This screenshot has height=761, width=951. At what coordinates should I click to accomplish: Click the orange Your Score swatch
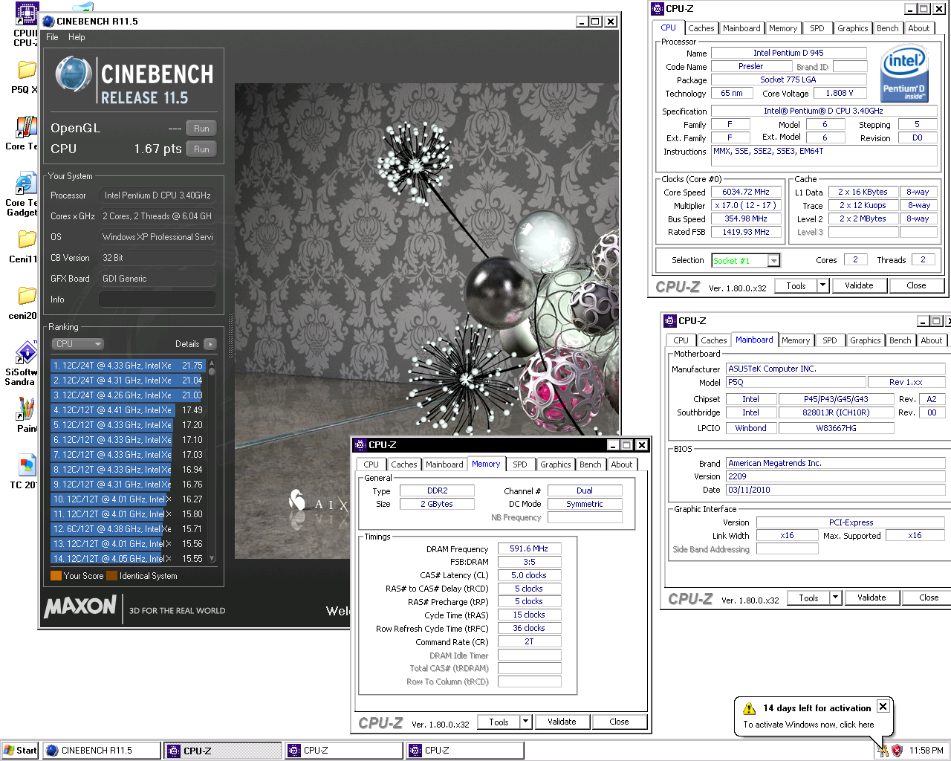tap(56, 576)
